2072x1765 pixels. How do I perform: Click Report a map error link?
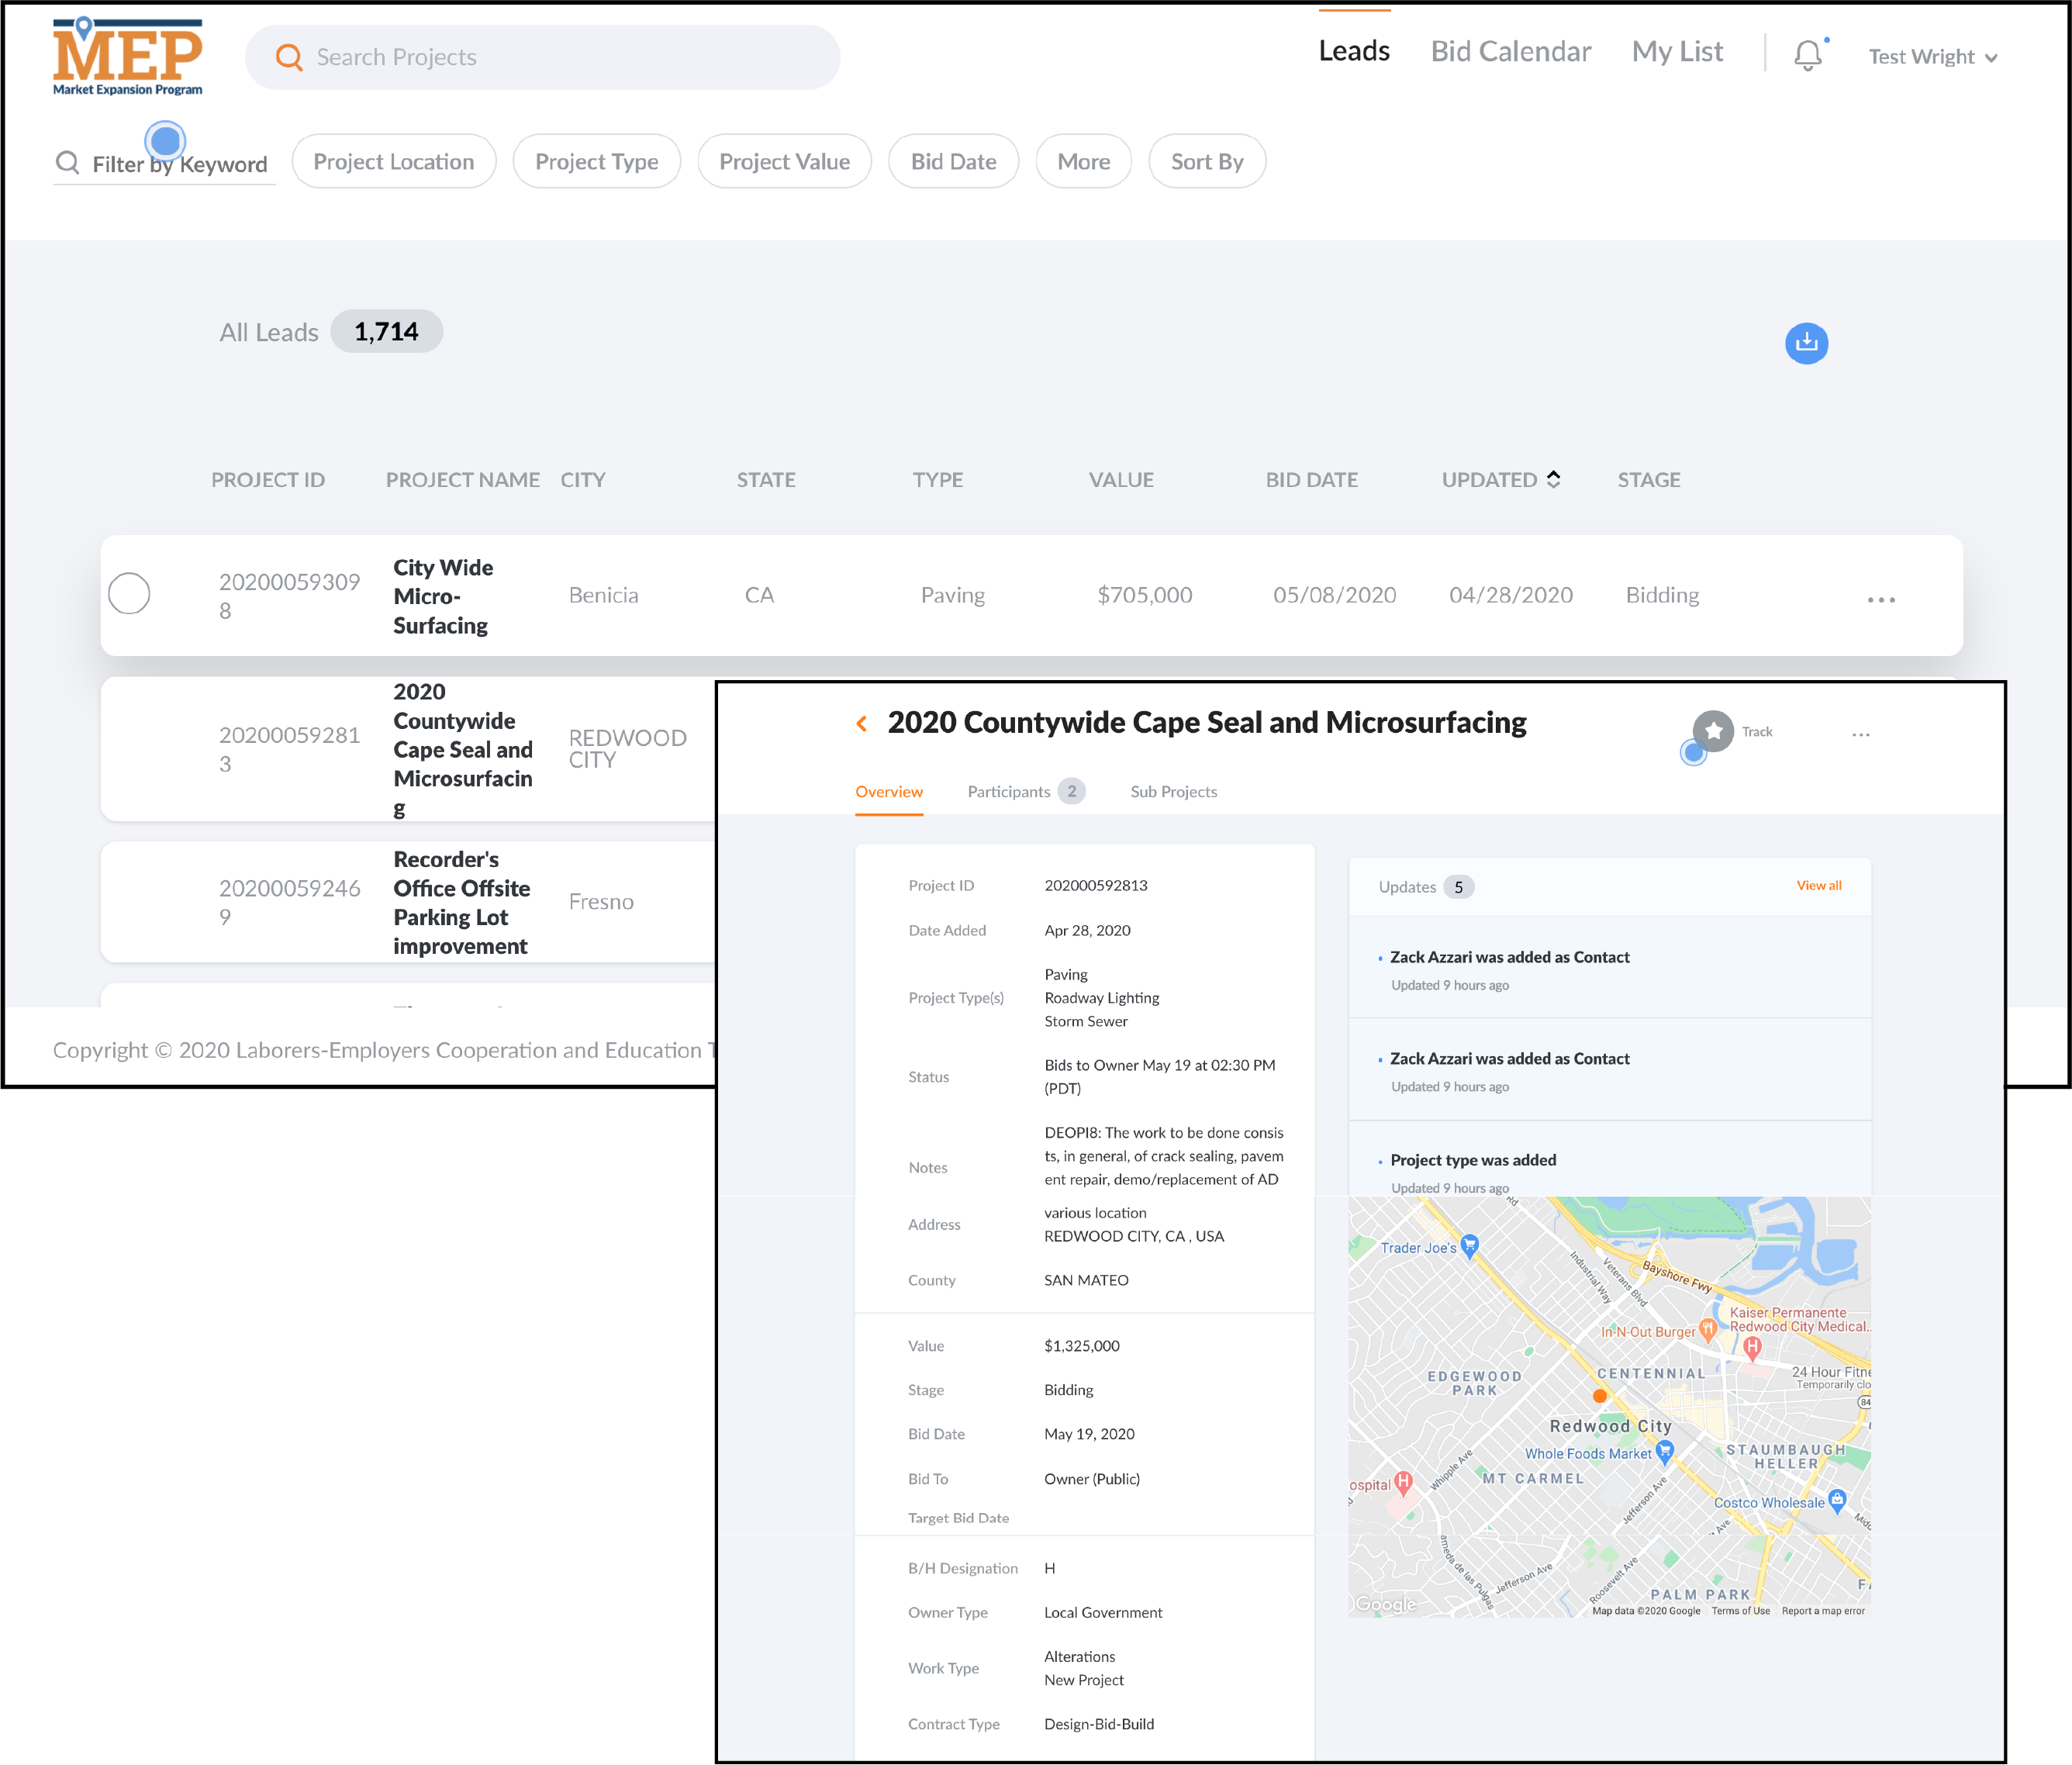(1823, 1610)
